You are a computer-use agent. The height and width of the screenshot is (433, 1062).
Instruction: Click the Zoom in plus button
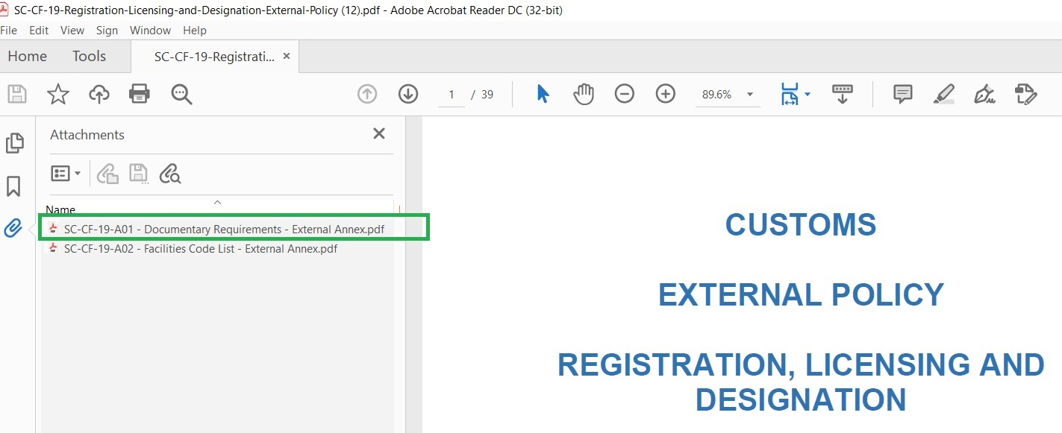665,94
